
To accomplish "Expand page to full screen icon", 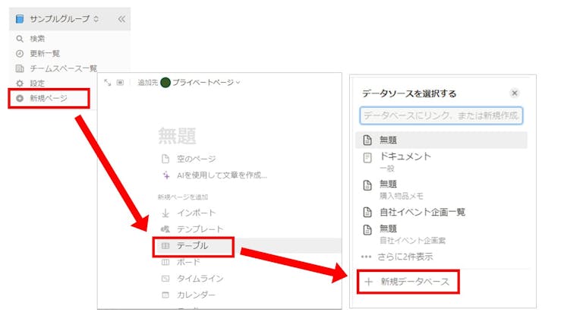I will pos(108,82).
